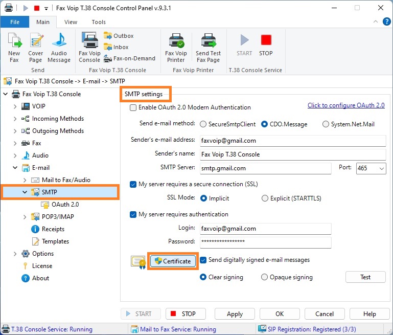Screen dimensions: 393x335
Task: Select Opaque signing option
Action: [x=264, y=277]
